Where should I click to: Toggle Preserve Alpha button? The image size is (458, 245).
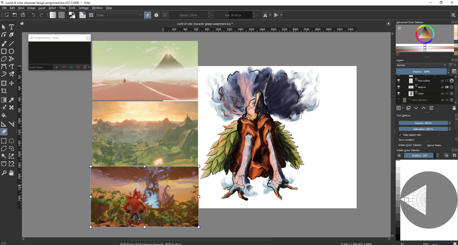click(156, 15)
